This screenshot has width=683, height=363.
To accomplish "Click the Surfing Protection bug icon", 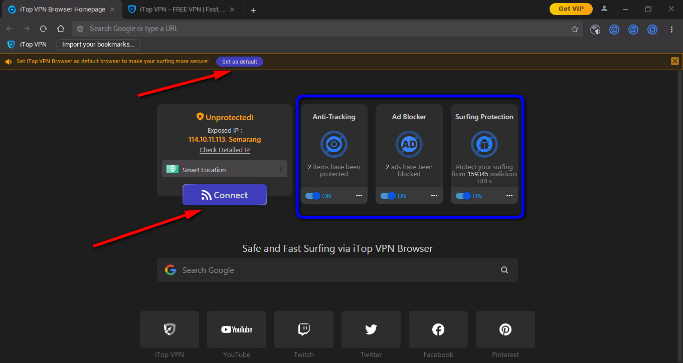I will click(484, 144).
